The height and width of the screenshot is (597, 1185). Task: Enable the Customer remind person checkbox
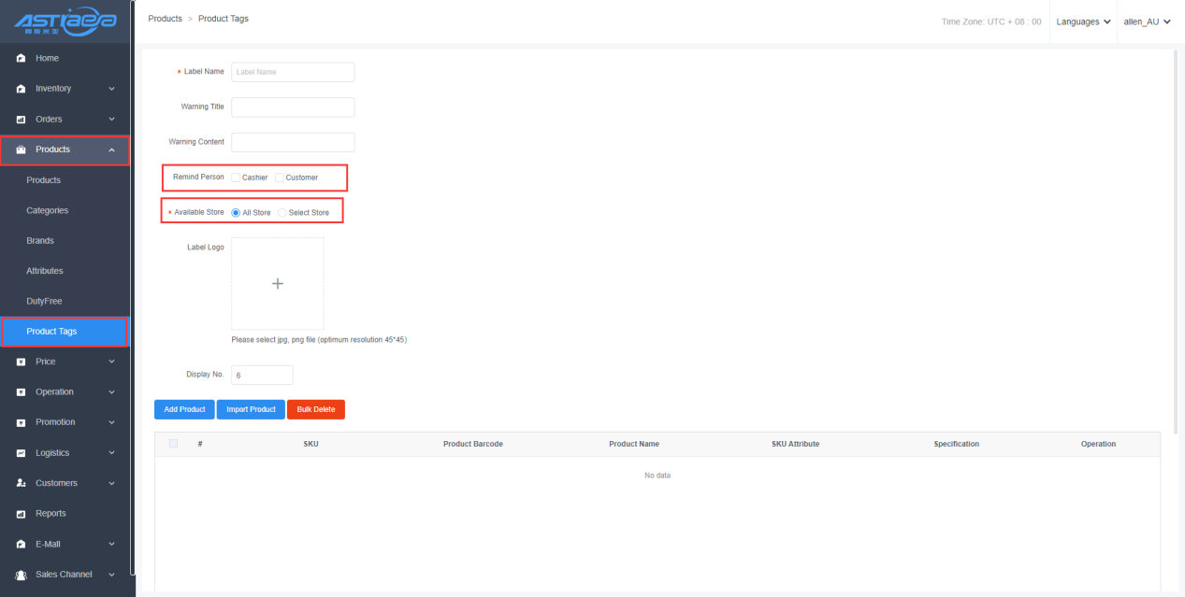click(280, 178)
